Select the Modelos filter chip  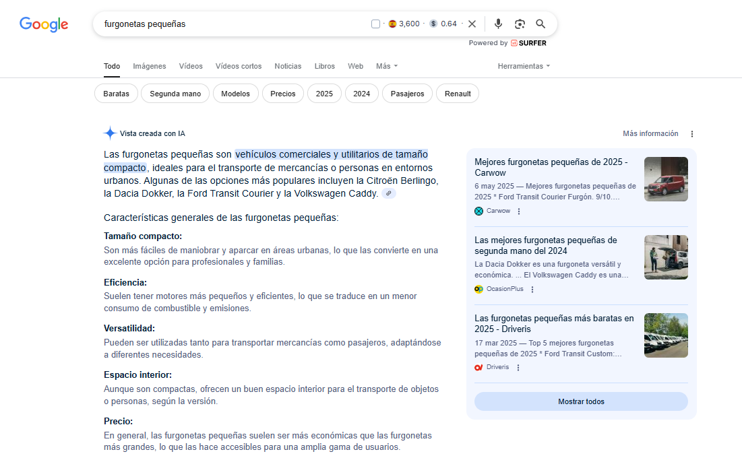(x=235, y=94)
